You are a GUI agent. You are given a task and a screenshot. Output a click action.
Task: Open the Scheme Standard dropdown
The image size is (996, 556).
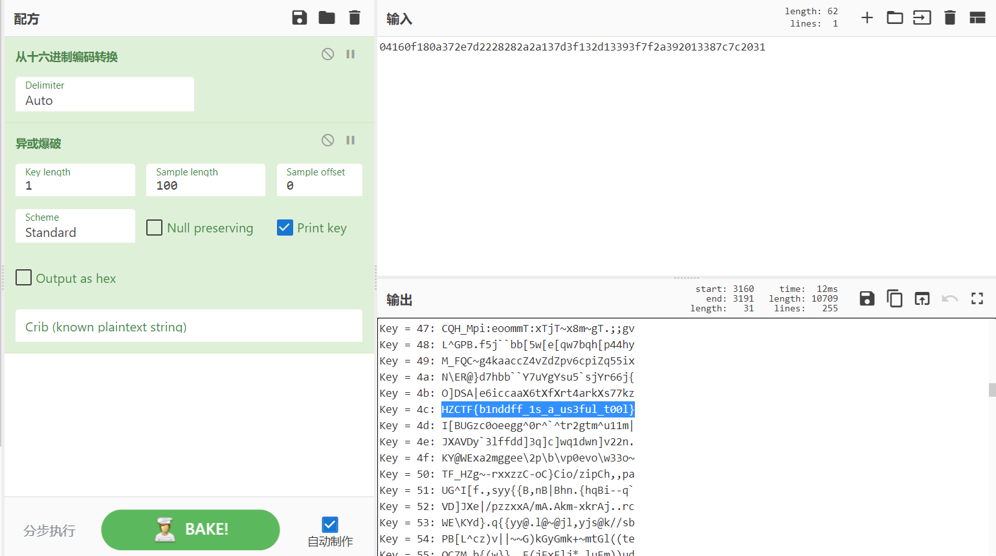[75, 226]
